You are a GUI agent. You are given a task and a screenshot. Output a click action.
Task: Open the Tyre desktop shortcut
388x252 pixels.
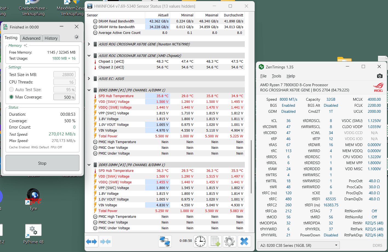point(33,200)
